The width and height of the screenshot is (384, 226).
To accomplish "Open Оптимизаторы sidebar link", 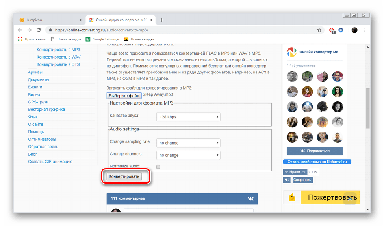I will click(42, 139).
